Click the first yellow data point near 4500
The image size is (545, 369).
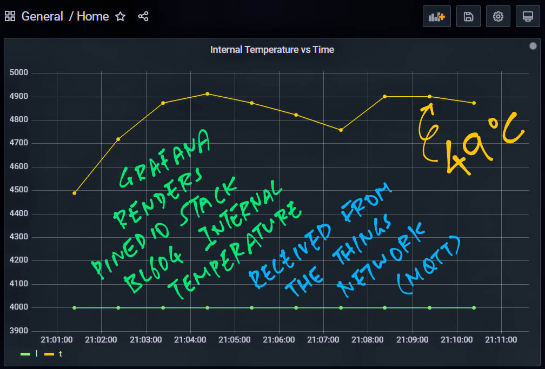pyautogui.click(x=75, y=193)
